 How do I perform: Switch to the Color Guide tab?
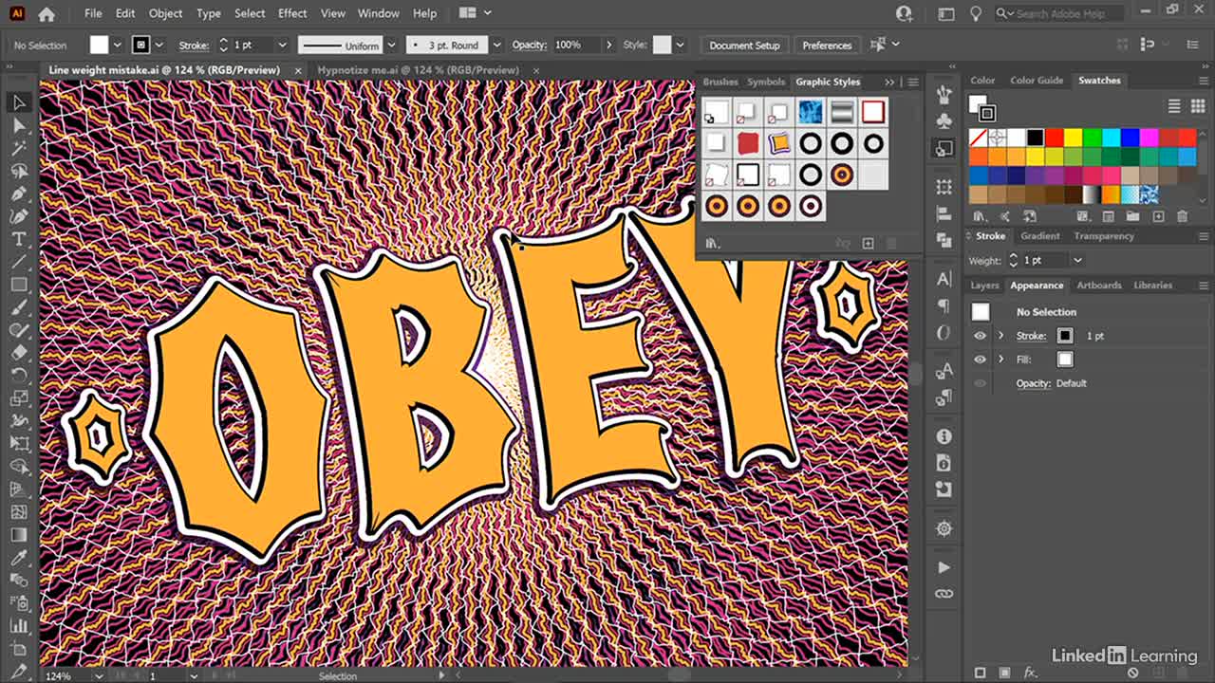pyautogui.click(x=1037, y=81)
